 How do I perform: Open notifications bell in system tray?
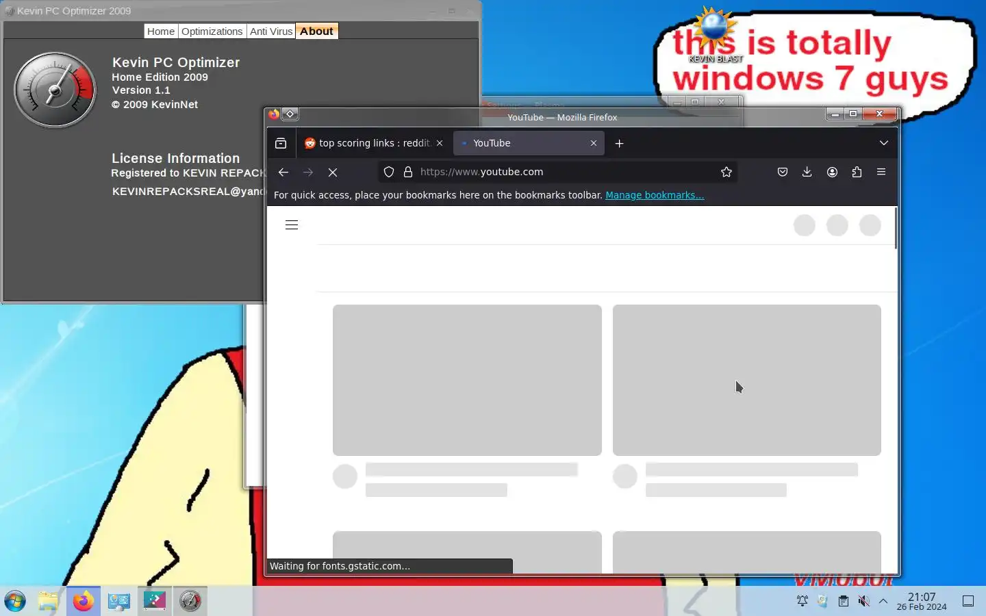coord(802,601)
